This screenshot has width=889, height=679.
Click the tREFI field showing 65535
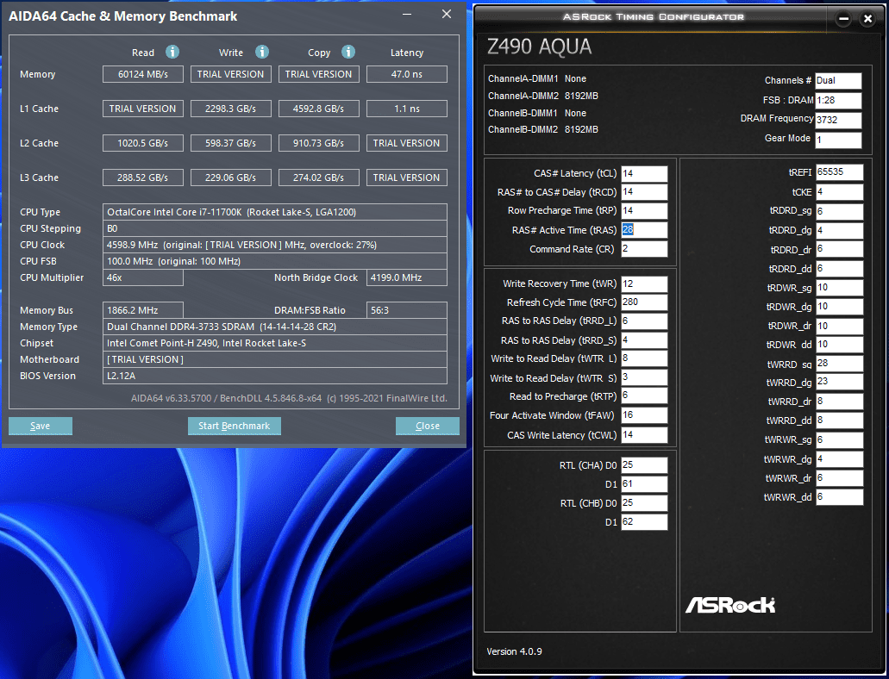[x=839, y=172]
